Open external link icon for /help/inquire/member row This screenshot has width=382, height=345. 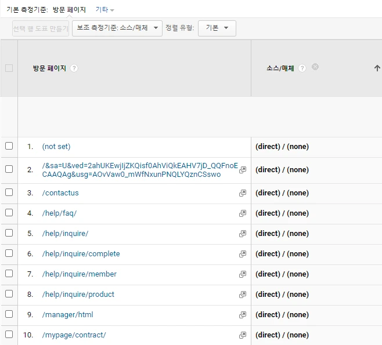tap(243, 274)
